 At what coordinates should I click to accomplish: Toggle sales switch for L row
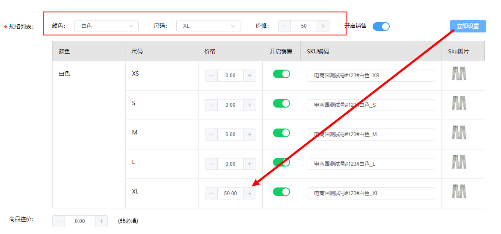coord(282,162)
